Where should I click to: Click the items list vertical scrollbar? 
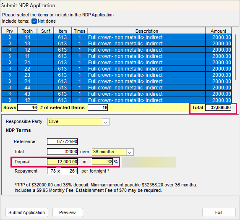click(x=235, y=57)
